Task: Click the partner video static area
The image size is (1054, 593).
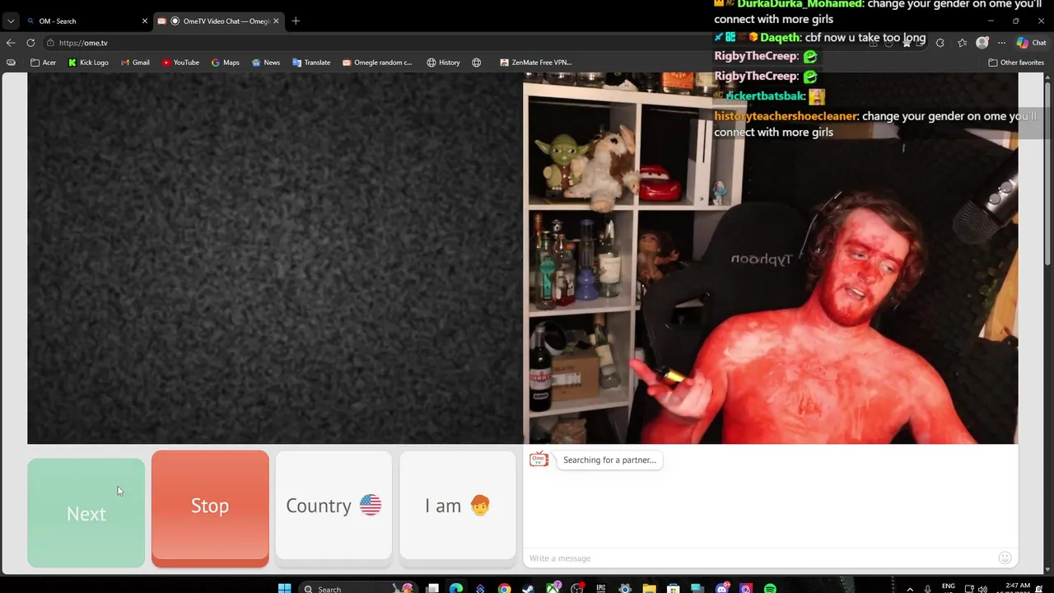Action: (x=275, y=258)
